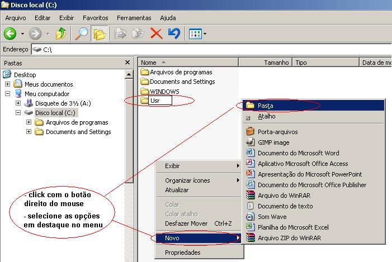
Task: Choose Pasta from the Novo submenu
Action: 265,106
